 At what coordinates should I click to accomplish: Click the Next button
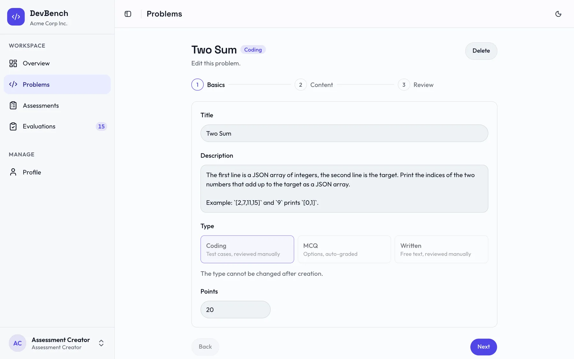[483, 347]
